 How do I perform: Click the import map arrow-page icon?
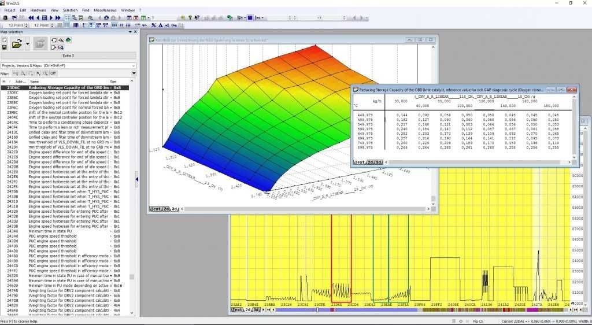click(x=54, y=40)
